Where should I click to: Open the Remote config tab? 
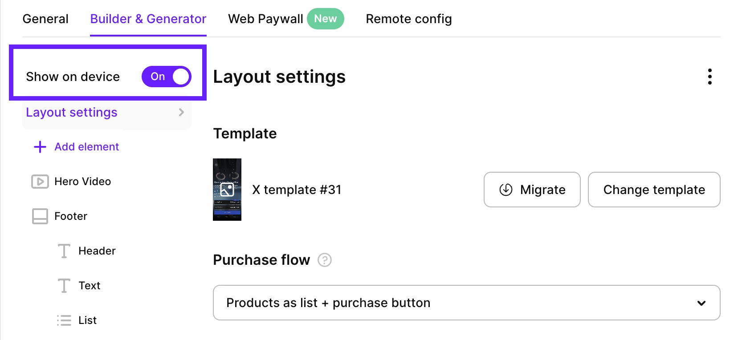click(408, 19)
